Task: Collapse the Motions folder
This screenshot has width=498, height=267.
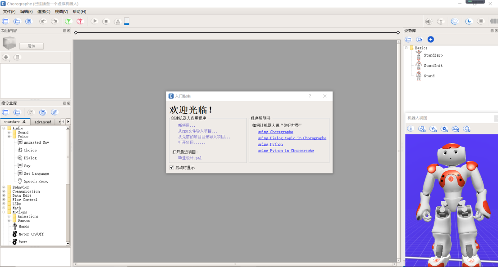Action: click(x=4, y=212)
